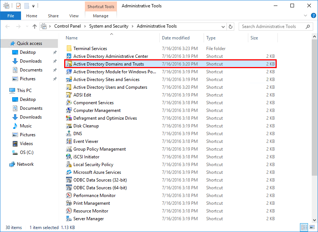This screenshot has width=318, height=232.
Task: Click the New folder icon in quick access toolbar
Action: point(27,6)
